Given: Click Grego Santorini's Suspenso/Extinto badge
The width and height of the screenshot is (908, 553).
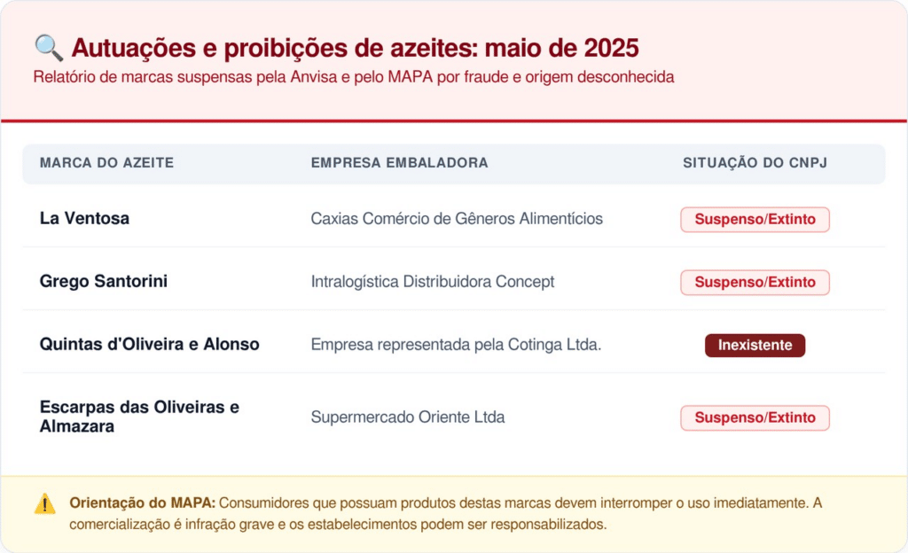Looking at the screenshot, I should pos(755,282).
